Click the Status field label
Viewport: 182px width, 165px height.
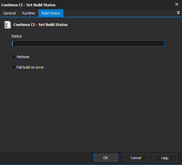pyautogui.click(x=16, y=36)
